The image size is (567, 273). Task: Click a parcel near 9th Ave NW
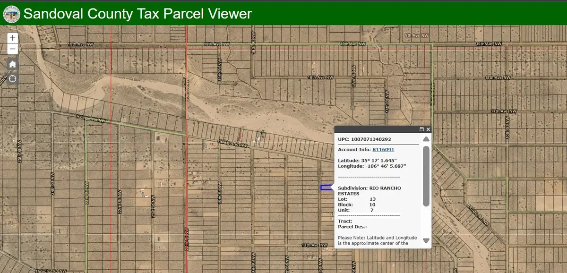pos(416,35)
